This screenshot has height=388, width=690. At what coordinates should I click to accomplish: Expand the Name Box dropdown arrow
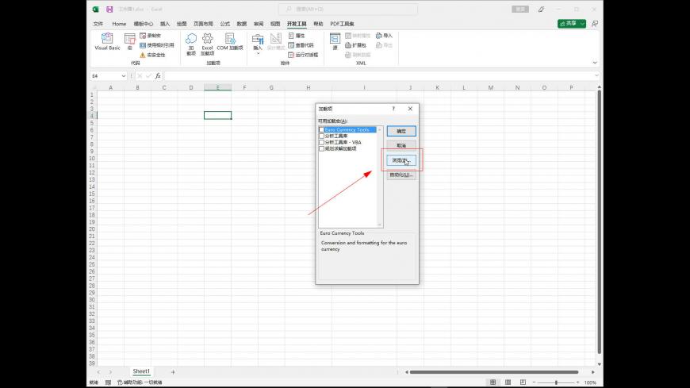pyautogui.click(x=124, y=76)
